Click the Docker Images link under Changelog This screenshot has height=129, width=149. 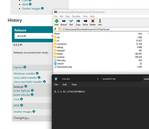tap(23, 112)
